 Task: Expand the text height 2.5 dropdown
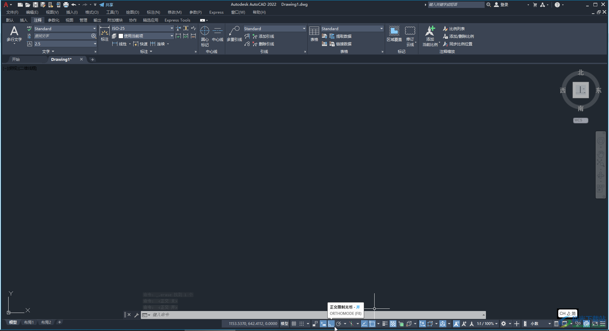[95, 44]
